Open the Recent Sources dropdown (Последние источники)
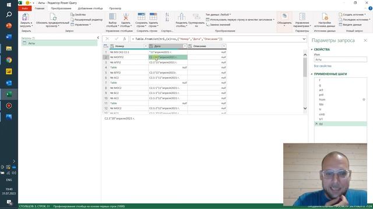Screen dimensions: 373x209 coord(354,20)
